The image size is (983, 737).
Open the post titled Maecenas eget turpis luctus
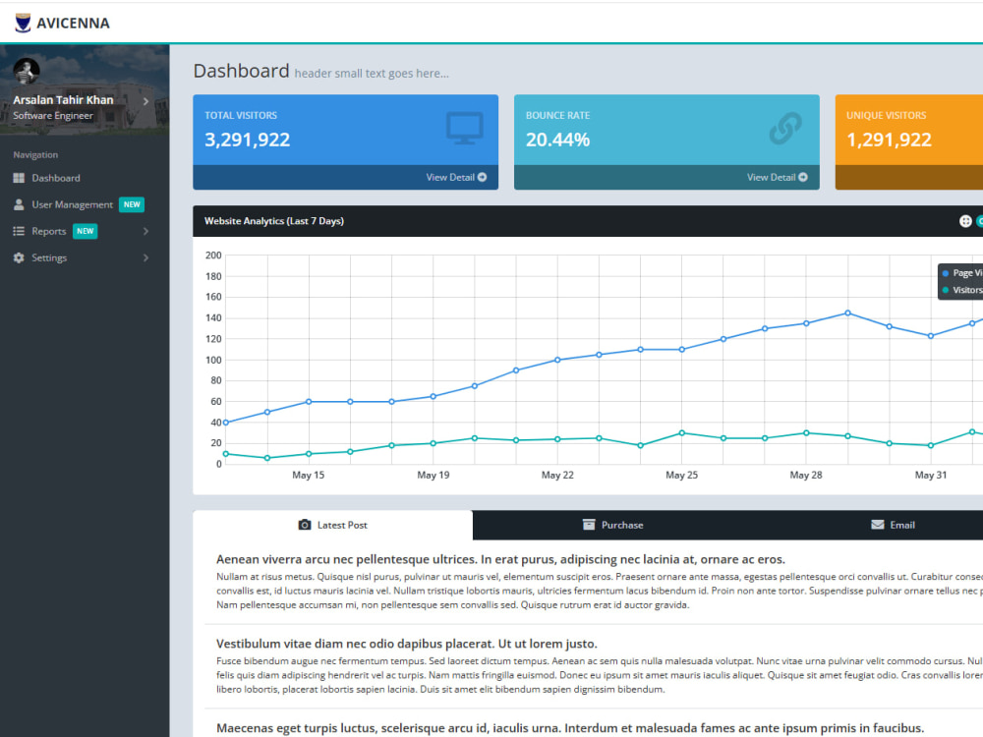pos(570,728)
